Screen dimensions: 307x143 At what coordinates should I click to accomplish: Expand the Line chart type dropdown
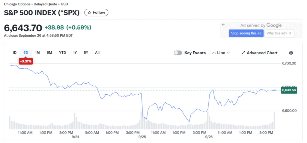[221, 53]
